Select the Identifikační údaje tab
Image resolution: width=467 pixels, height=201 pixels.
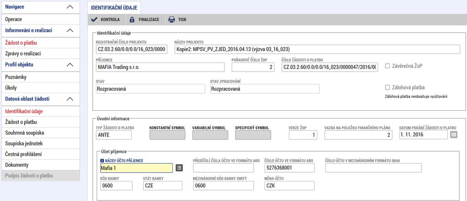(114, 7)
